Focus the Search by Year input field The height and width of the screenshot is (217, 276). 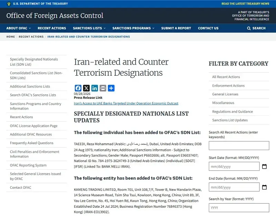tap(239, 208)
